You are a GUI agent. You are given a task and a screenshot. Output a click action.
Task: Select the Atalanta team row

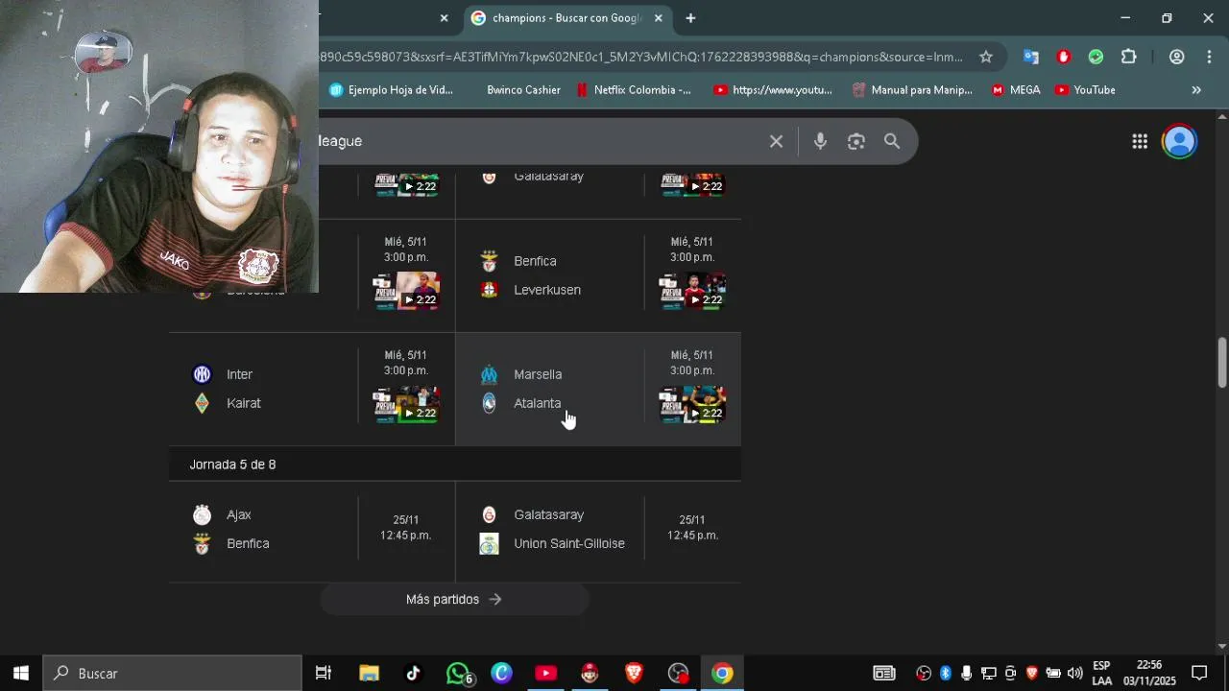click(520, 403)
